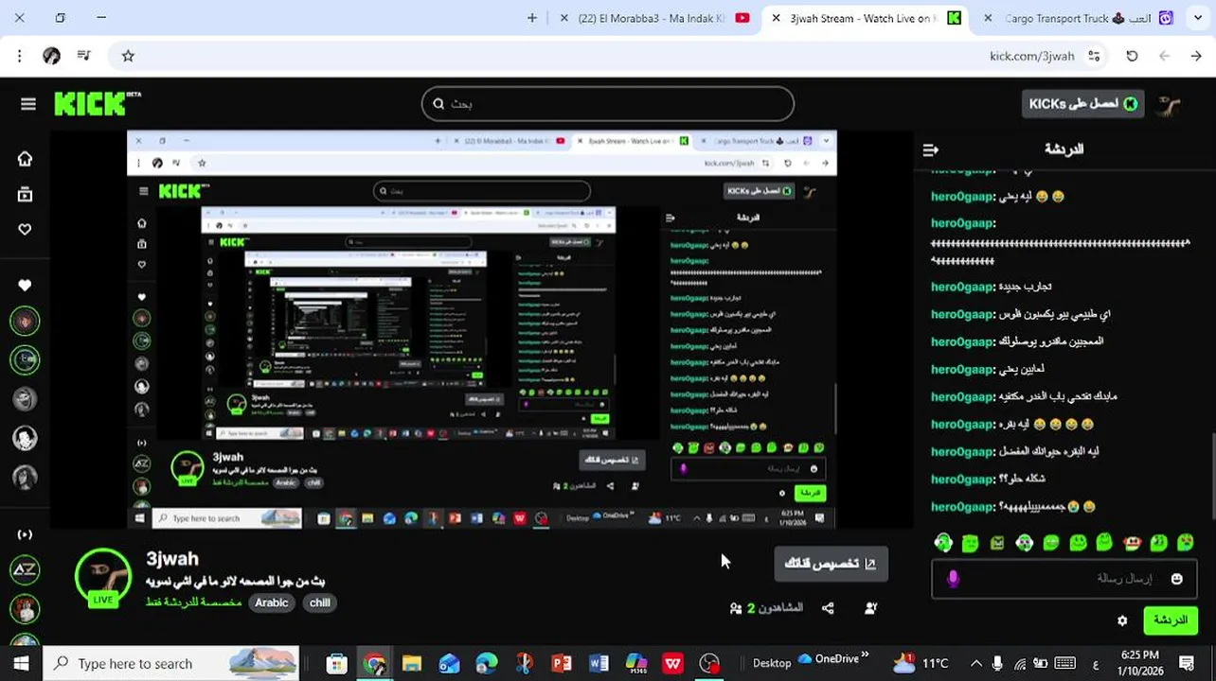This screenshot has width=1216, height=681.
Task: Open the Kick hamburger sidebar menu
Action: pyautogui.click(x=27, y=104)
